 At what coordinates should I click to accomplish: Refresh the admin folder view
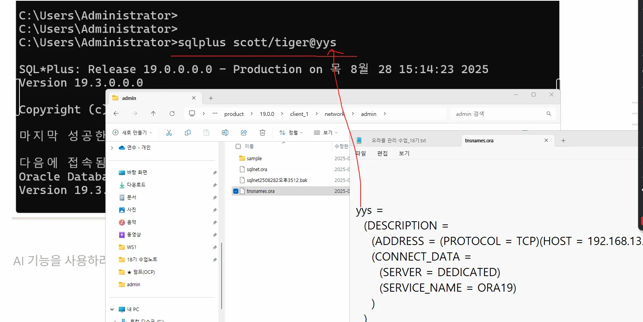[x=172, y=114]
